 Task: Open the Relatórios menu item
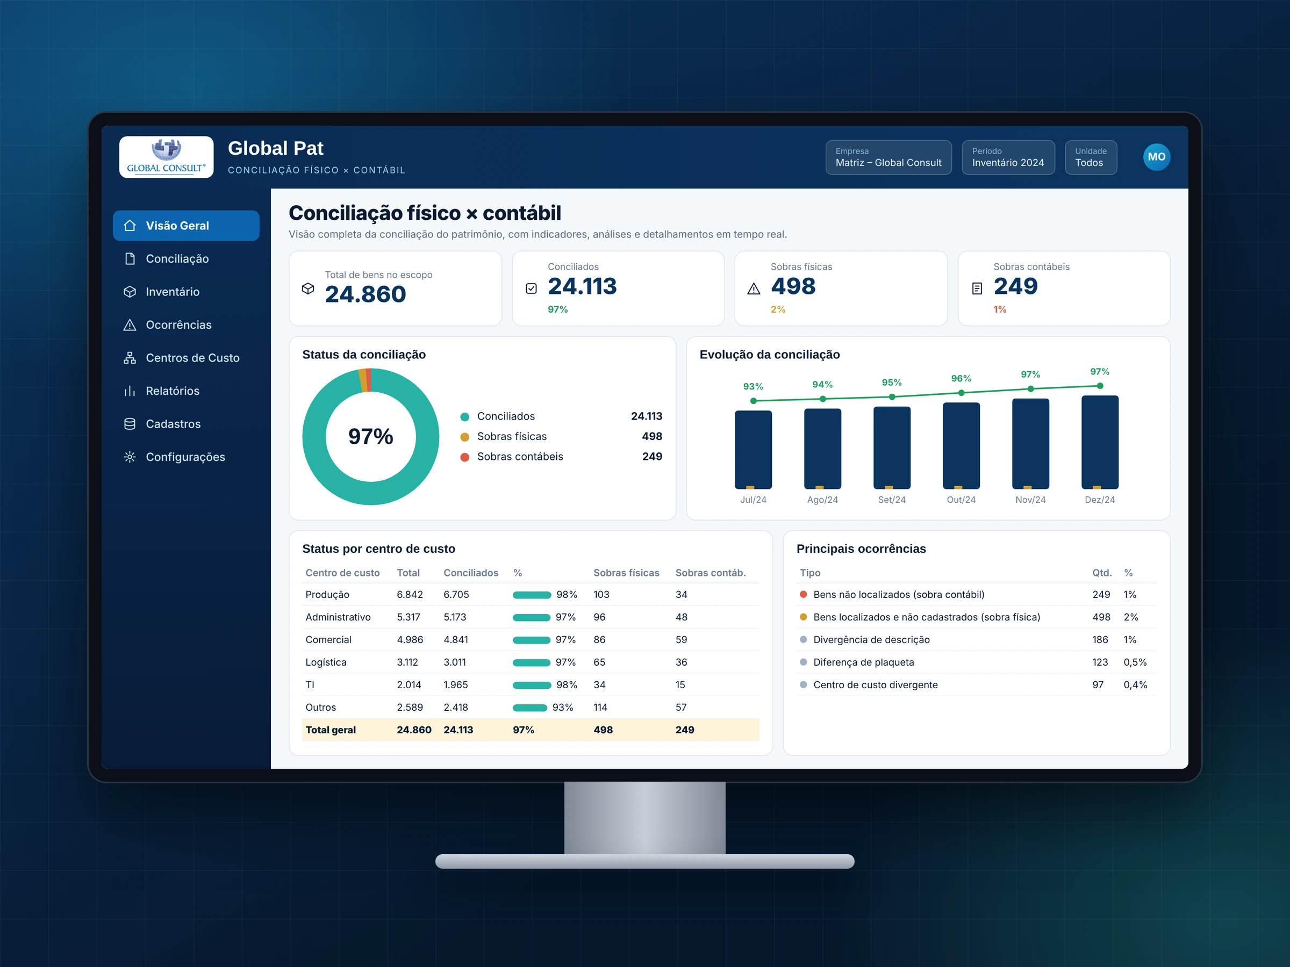[x=186, y=391]
